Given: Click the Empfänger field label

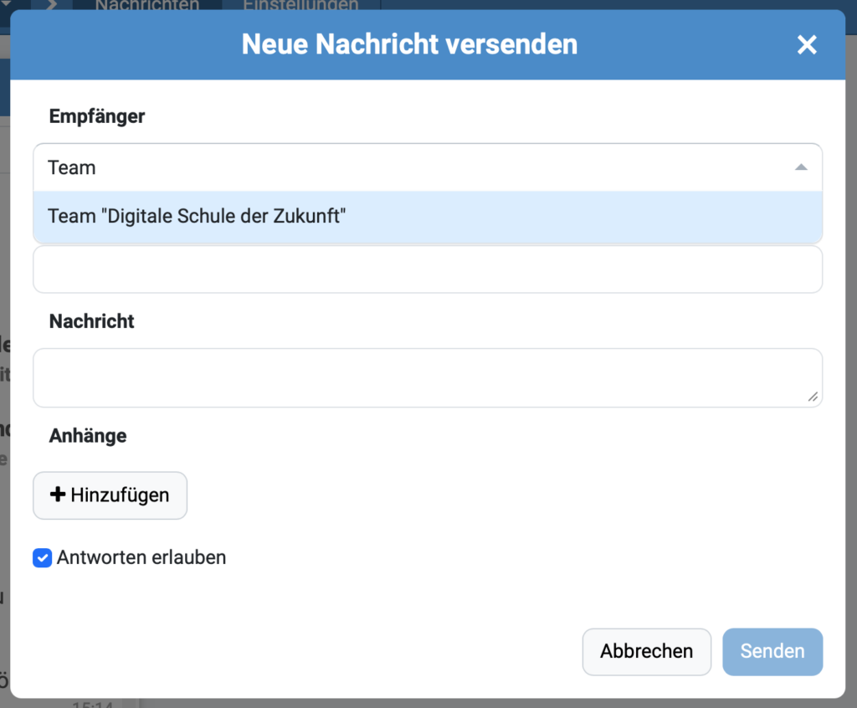Looking at the screenshot, I should [97, 116].
